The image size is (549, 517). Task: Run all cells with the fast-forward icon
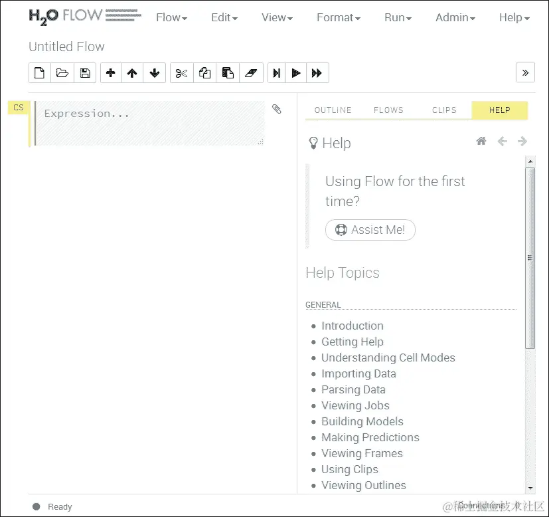317,73
